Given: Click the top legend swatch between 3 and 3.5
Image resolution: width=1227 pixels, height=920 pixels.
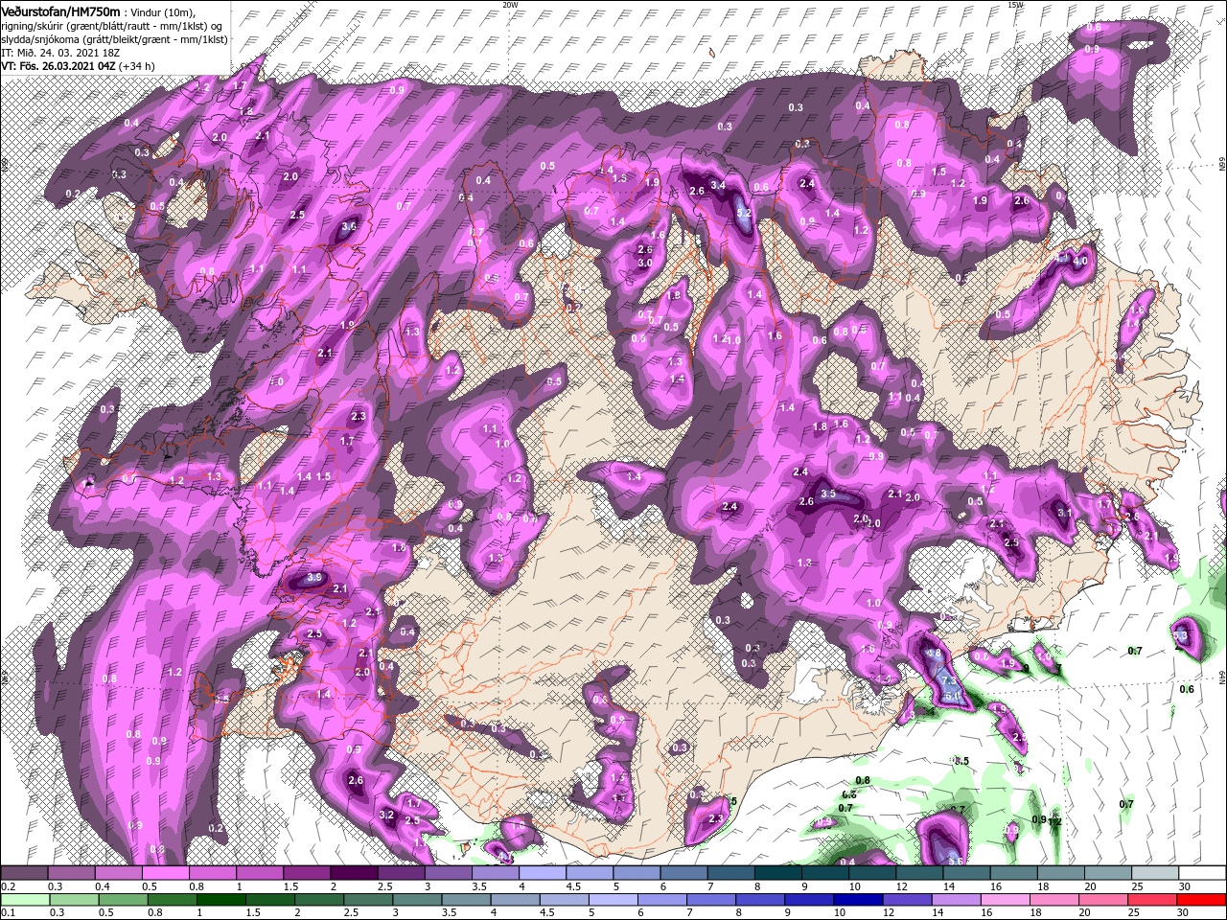Looking at the screenshot, I should (x=450, y=873).
